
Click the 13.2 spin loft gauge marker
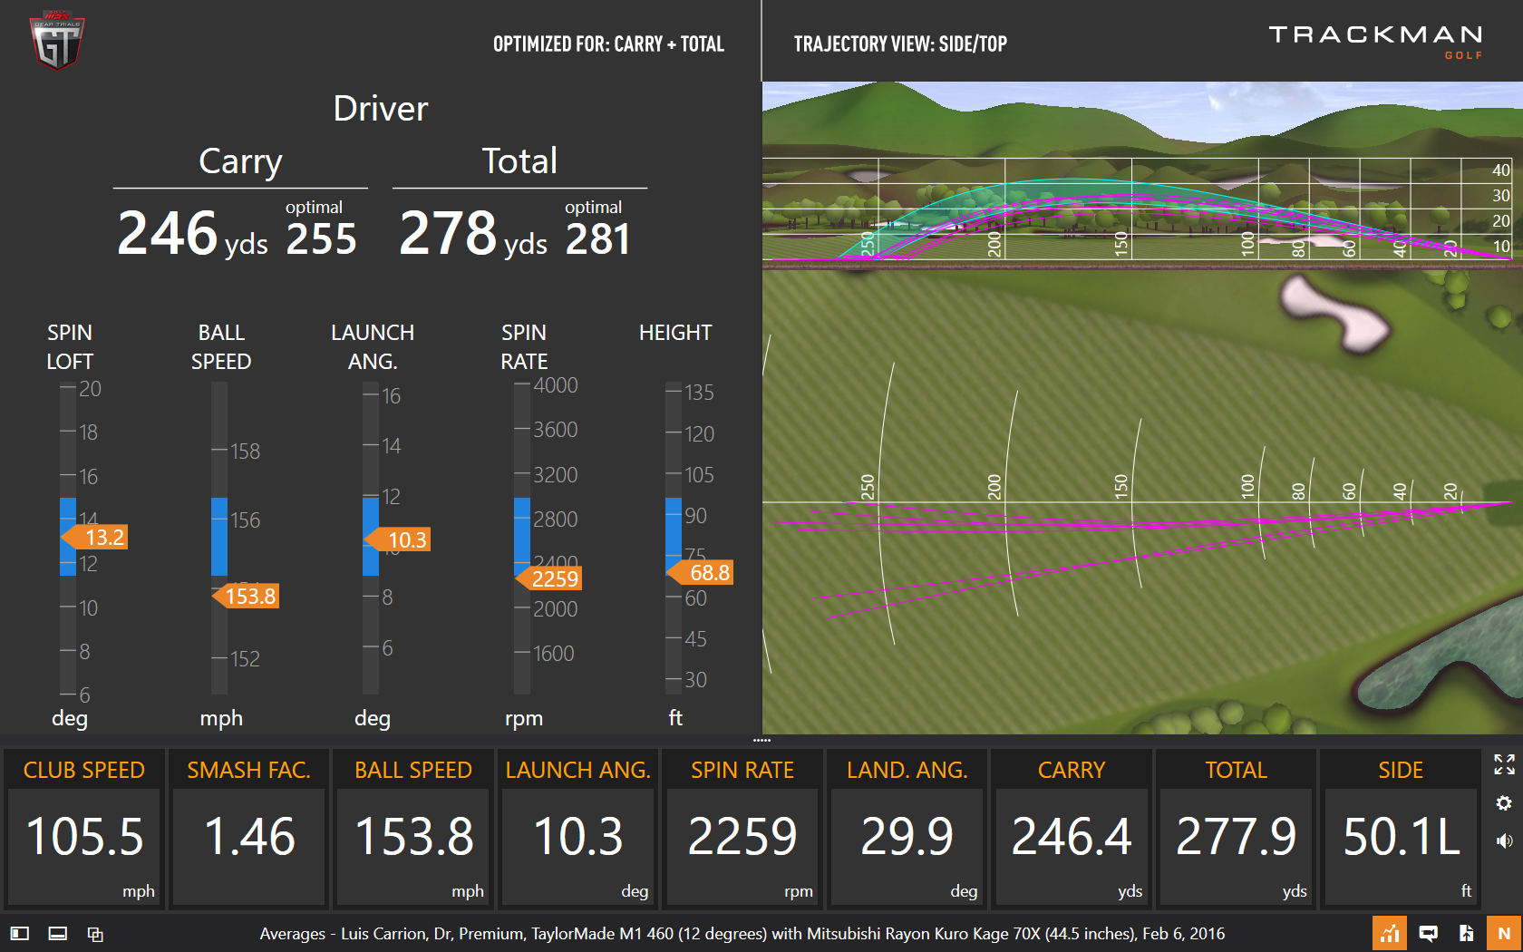94,538
